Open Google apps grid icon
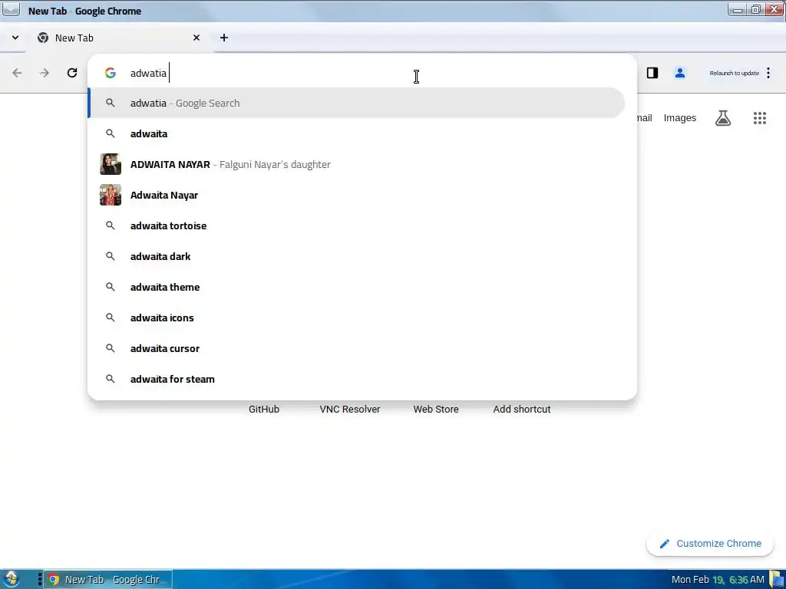 click(760, 118)
